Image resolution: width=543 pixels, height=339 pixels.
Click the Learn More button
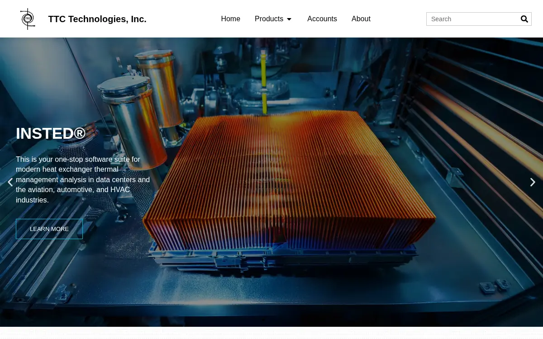coord(49,229)
